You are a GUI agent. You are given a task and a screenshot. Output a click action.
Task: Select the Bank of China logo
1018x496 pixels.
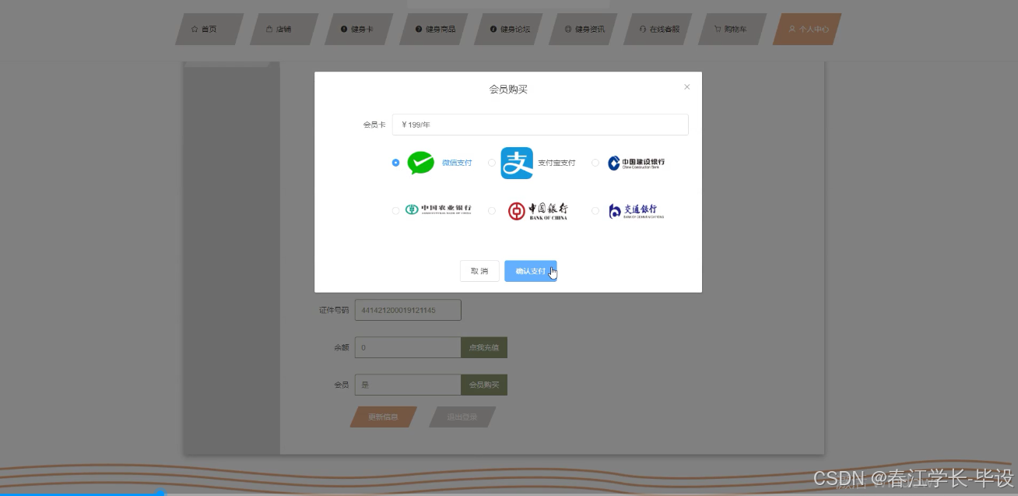pyautogui.click(x=536, y=210)
